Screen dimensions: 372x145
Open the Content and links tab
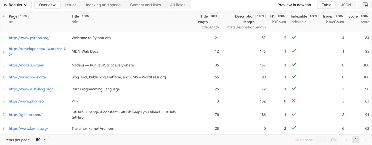pyautogui.click(x=145, y=5)
